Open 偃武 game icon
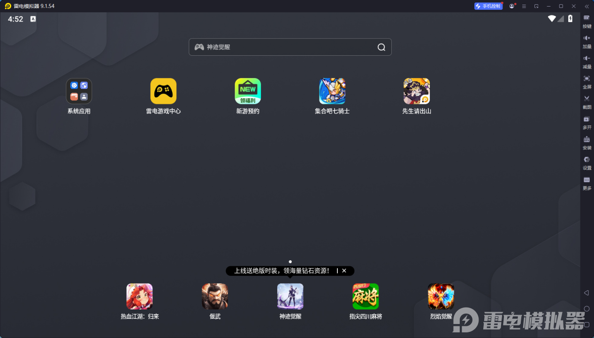The width and height of the screenshot is (594, 338). (215, 296)
